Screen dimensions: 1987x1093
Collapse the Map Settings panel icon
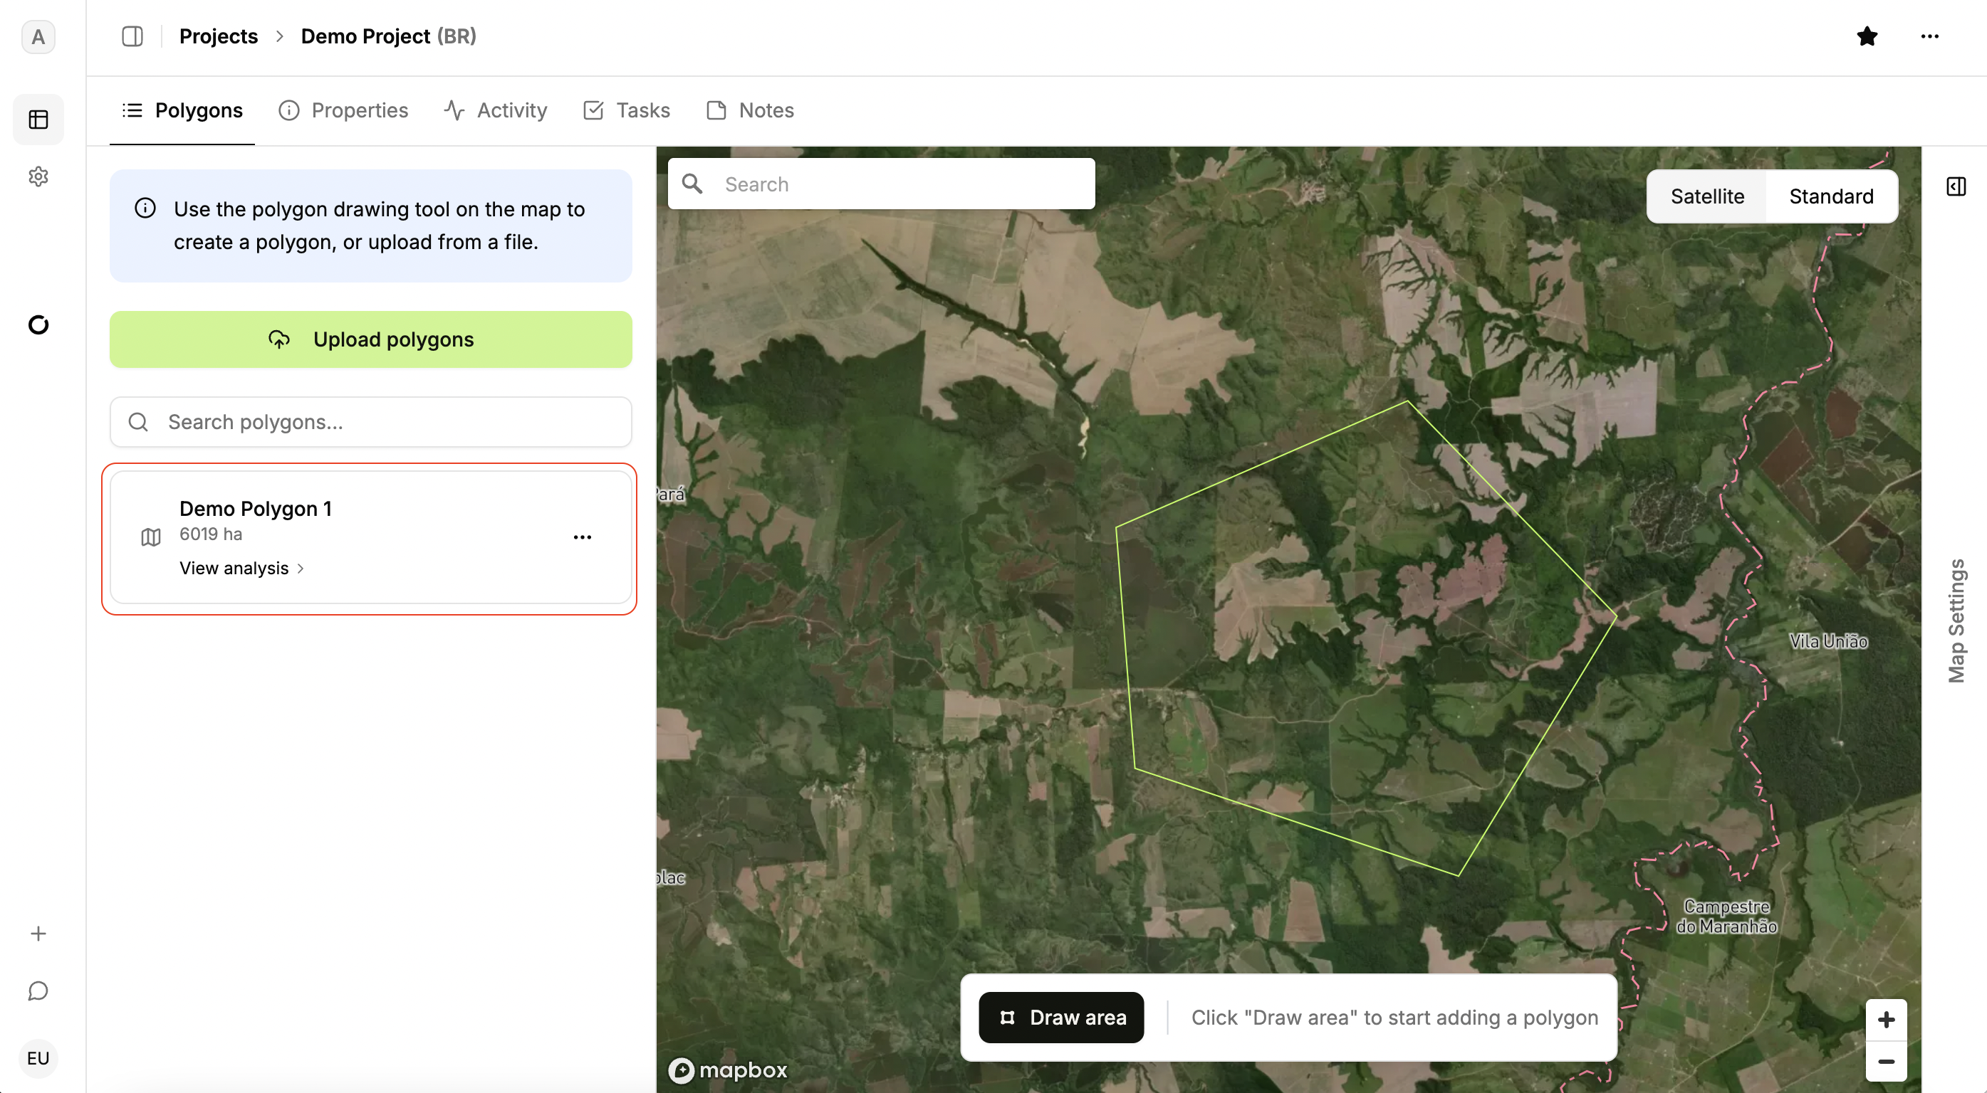click(x=1956, y=186)
